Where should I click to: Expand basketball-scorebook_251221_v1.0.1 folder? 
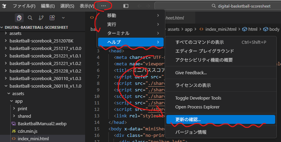click(x=43, y=56)
